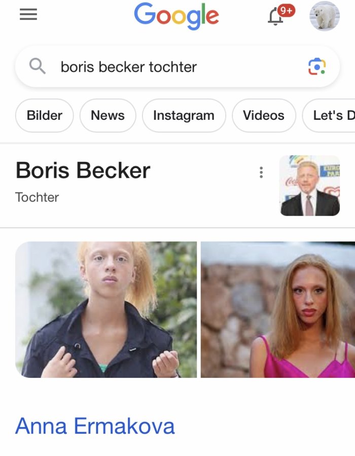Select the partially visible Let's D chip
The image size is (355, 456).
329,115
